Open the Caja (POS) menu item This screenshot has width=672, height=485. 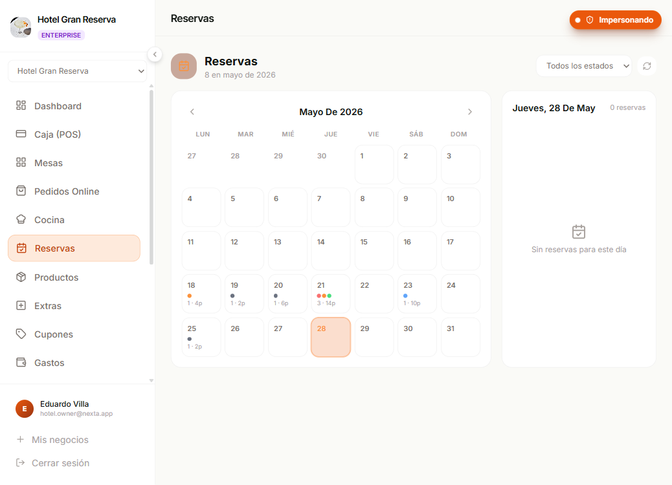point(74,135)
